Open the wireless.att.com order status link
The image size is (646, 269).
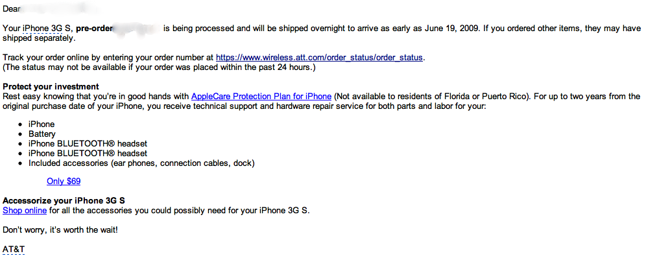(x=319, y=58)
